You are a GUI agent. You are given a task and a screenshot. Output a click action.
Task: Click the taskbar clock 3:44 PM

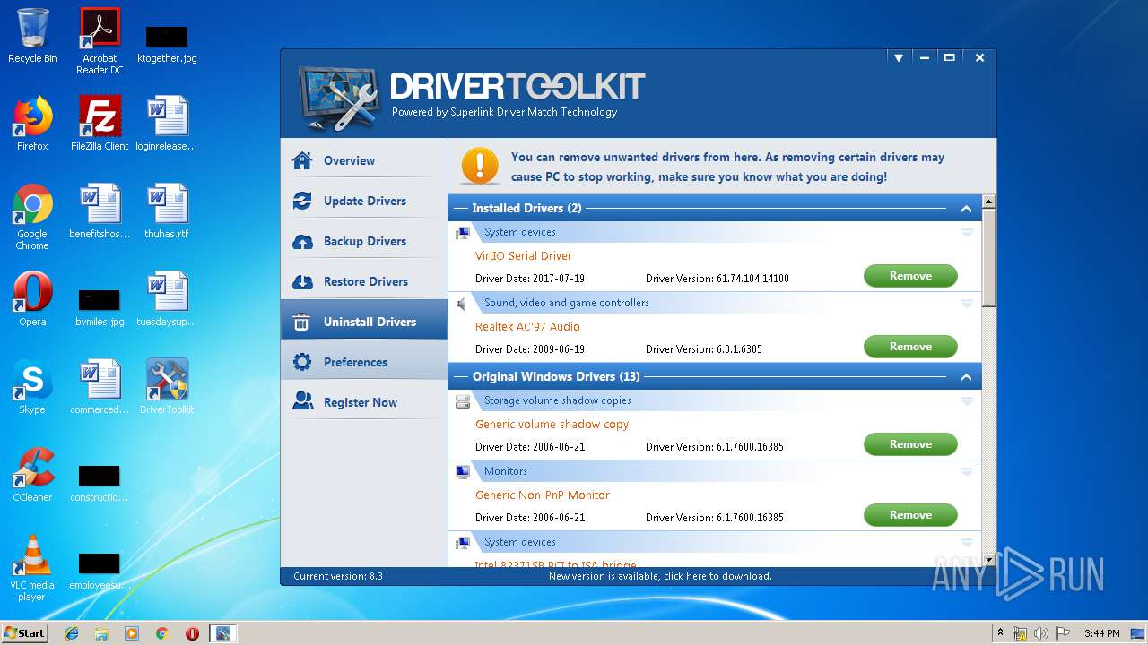tap(1101, 633)
